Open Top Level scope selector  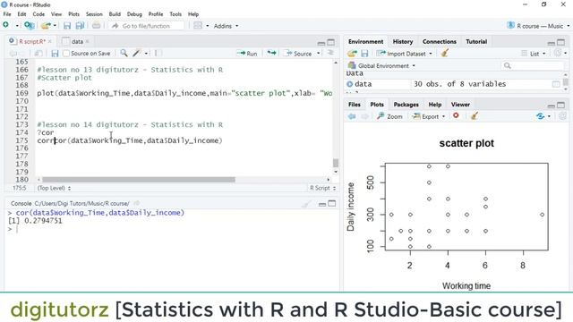pyautogui.click(x=54, y=188)
